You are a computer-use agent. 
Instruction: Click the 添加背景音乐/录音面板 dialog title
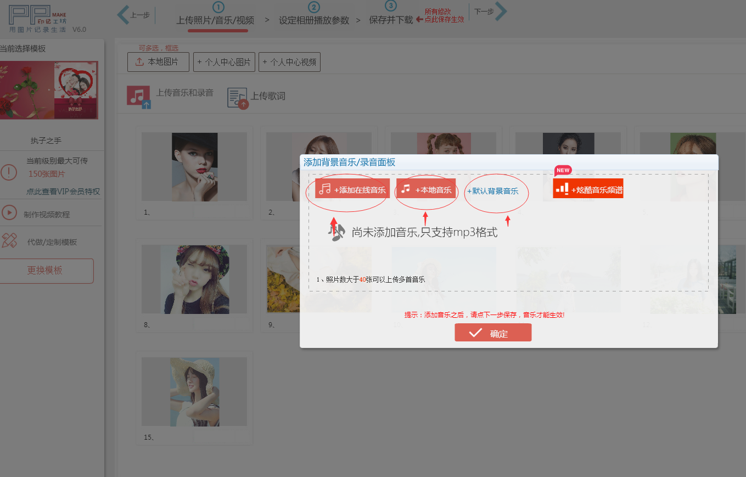coord(349,162)
